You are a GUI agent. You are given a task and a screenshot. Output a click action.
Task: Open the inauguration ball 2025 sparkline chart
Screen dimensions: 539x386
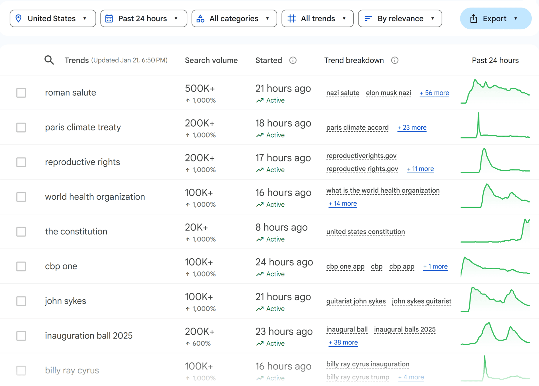point(495,334)
